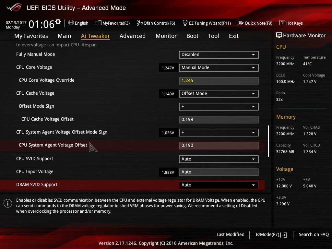The image size is (332, 249).
Task: Click the EZ Tuning Wizard lightbulb icon
Action: tap(185, 23)
